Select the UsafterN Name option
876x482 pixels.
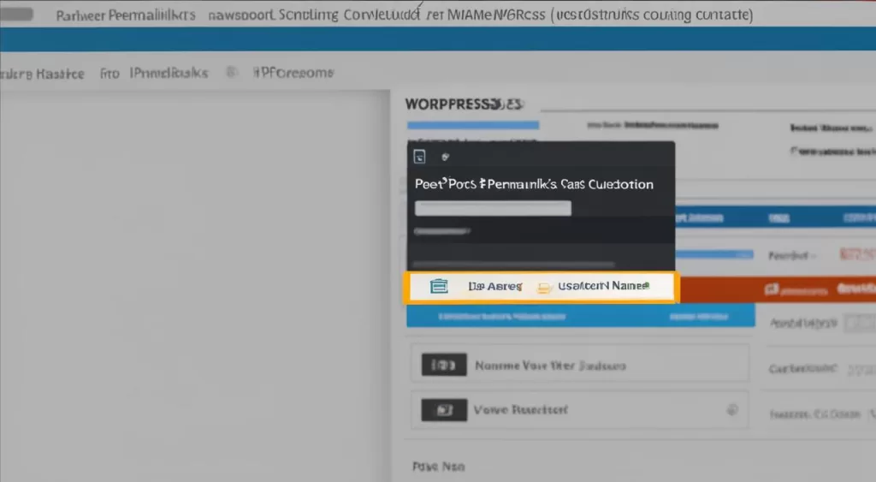pyautogui.click(x=603, y=286)
